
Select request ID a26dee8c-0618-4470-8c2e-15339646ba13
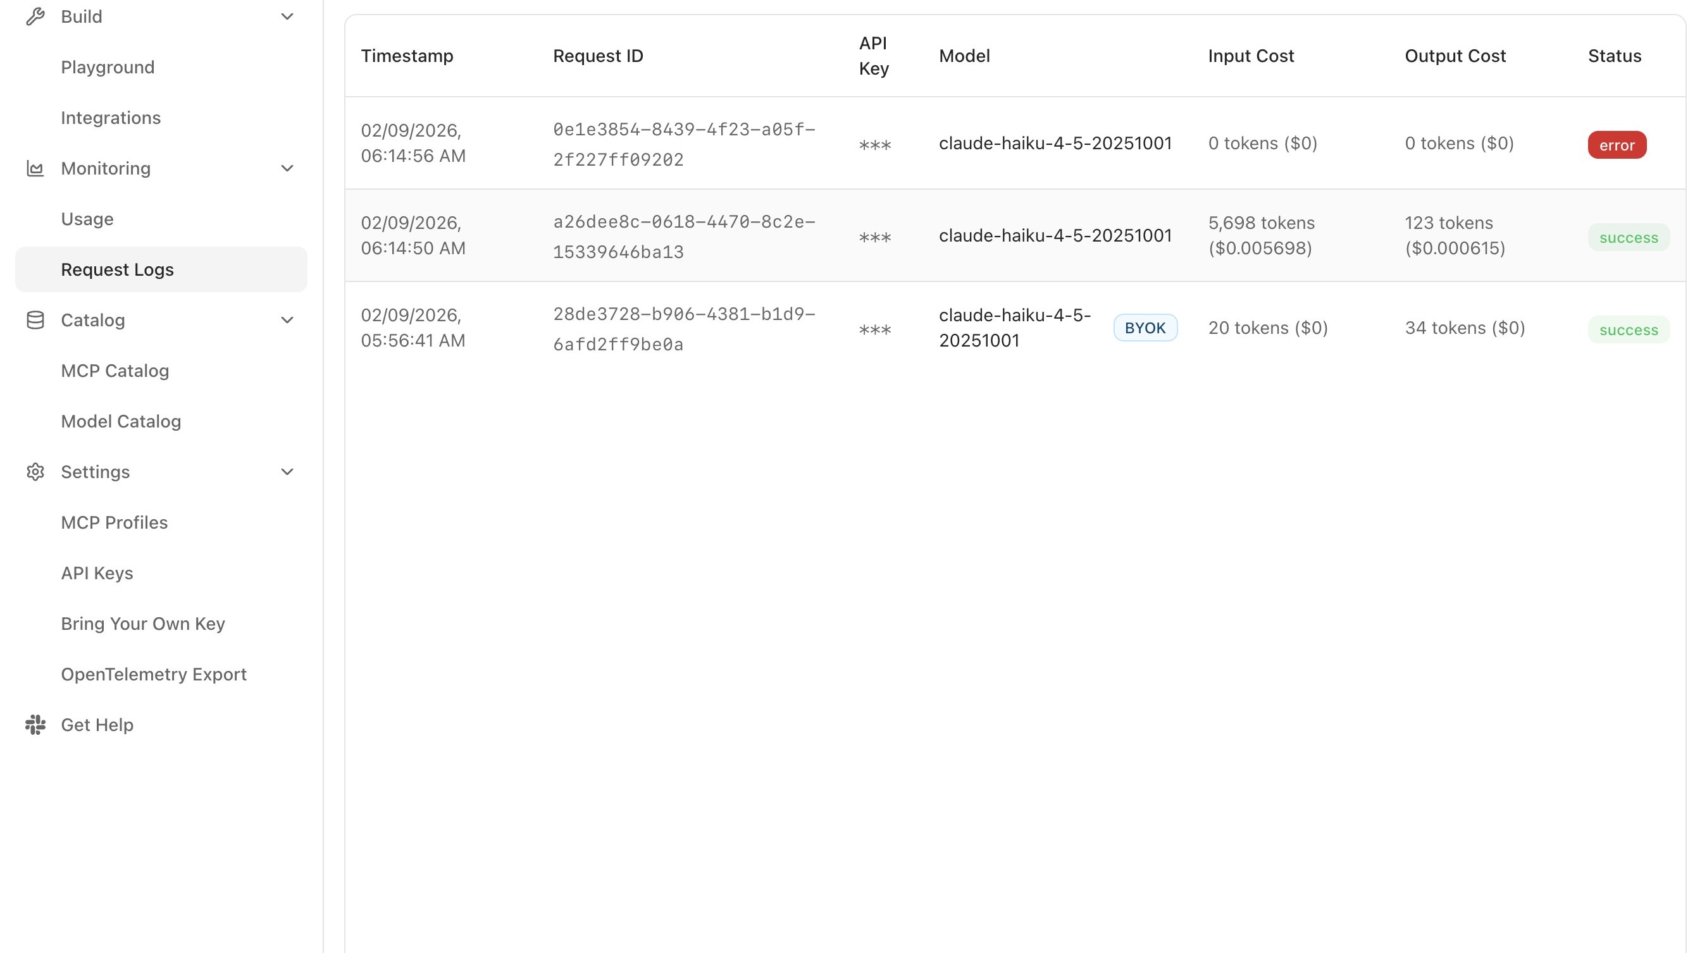(684, 237)
